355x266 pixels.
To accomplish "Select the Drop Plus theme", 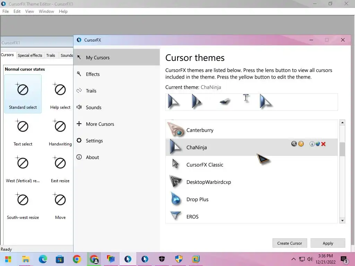I will click(252, 199).
